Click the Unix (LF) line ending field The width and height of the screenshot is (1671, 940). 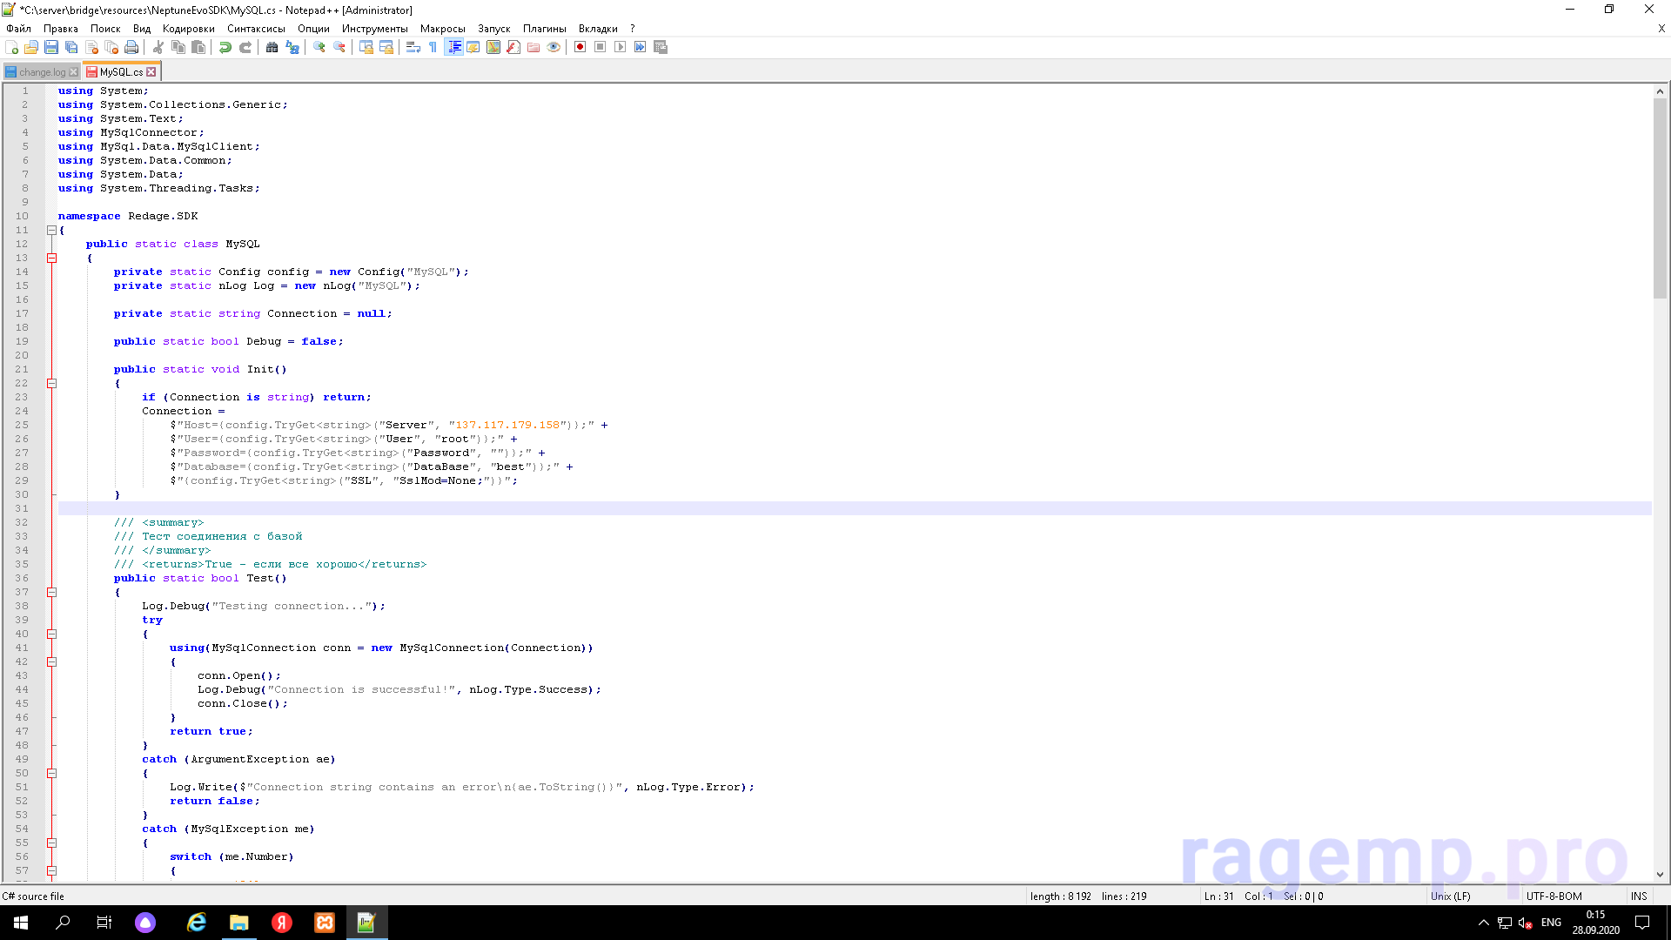1450,896
